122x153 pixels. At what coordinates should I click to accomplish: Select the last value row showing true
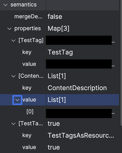59,147
